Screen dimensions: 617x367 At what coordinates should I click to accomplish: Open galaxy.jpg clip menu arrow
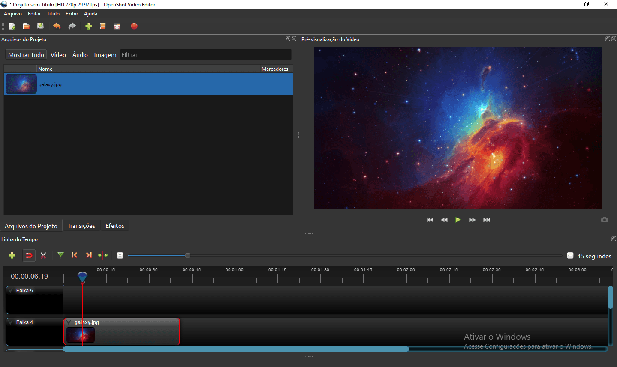[x=69, y=322]
